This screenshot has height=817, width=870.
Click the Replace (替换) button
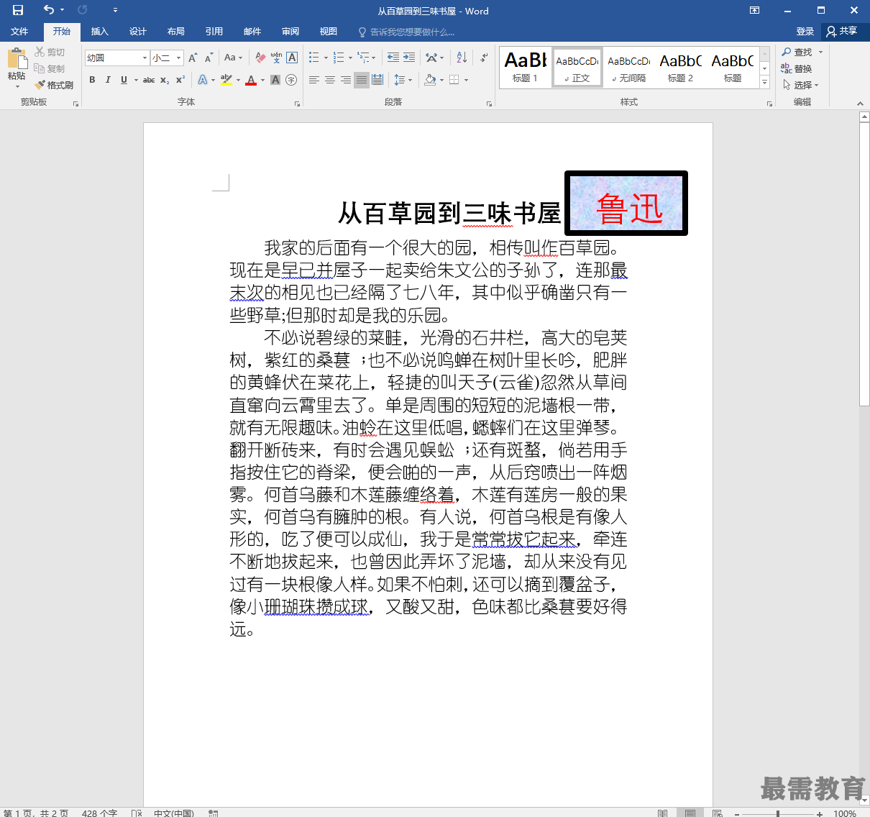797,68
